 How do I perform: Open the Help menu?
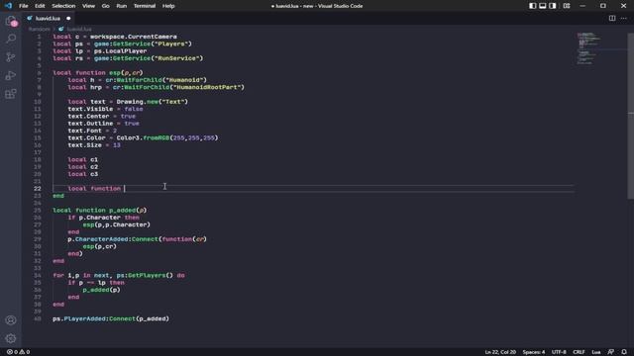click(168, 6)
